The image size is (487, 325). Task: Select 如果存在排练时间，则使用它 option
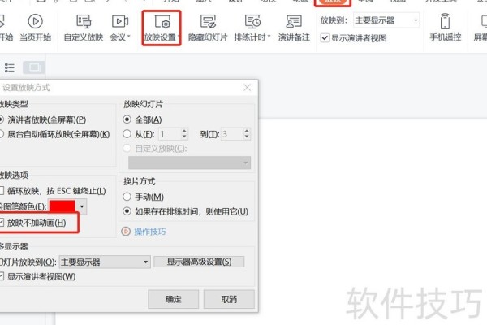(x=127, y=211)
